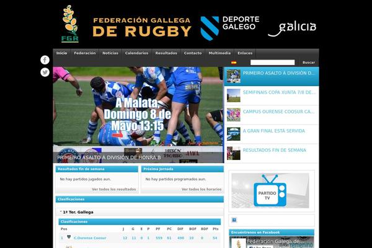Click DIF column header in standings
The image size is (372, 248).
[180, 229]
